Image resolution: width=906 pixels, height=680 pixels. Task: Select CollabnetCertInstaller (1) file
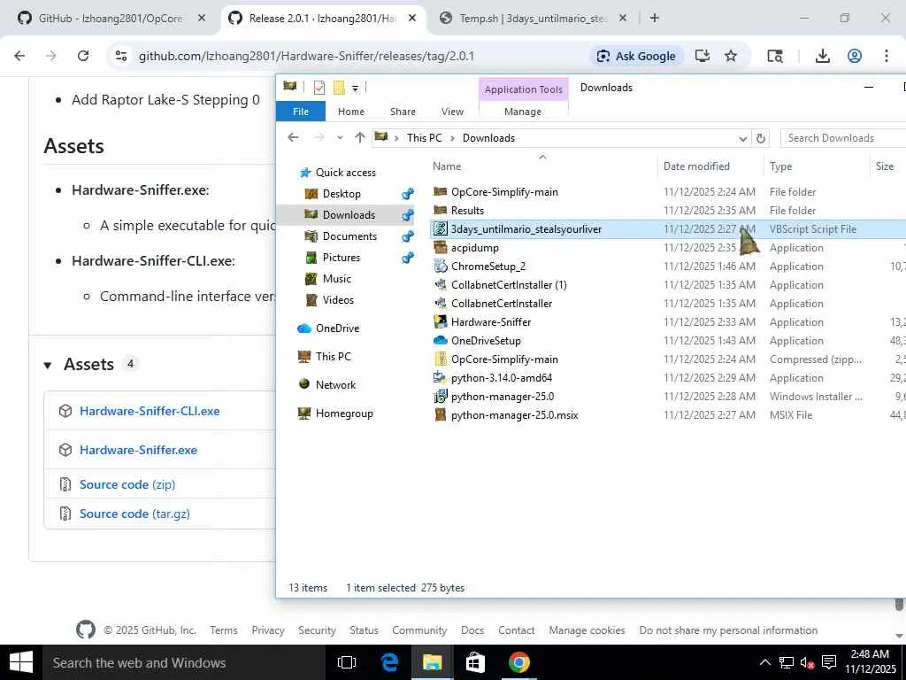(509, 284)
